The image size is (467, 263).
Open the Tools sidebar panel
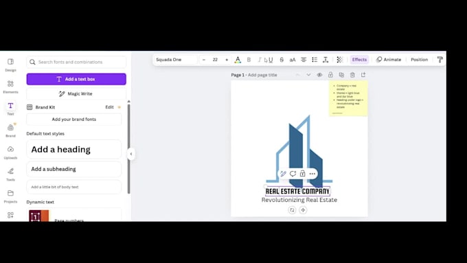point(10,174)
